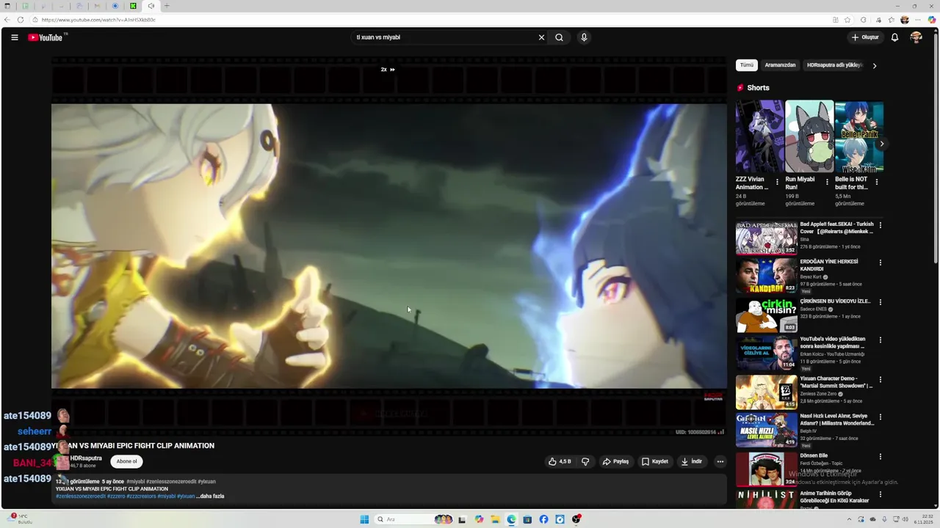Show more Shorts with right arrow
The image size is (940, 528).
point(881,144)
